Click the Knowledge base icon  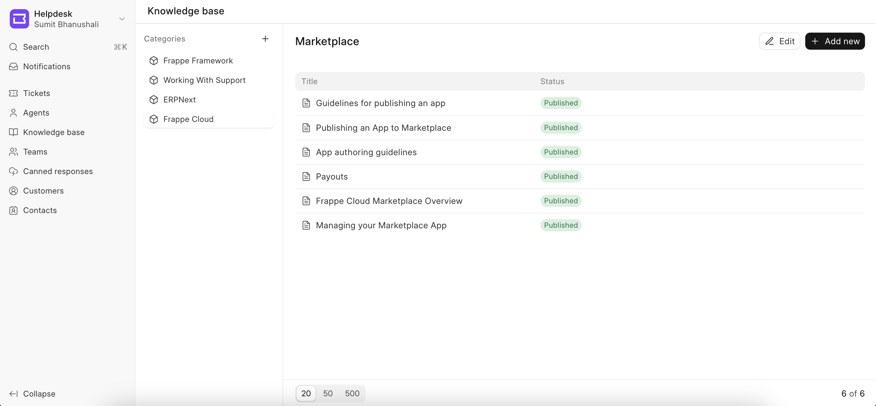(13, 132)
